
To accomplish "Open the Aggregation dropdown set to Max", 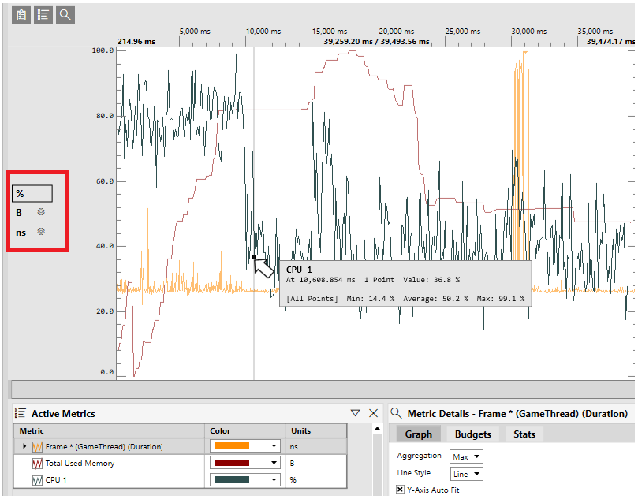I will 466,456.
